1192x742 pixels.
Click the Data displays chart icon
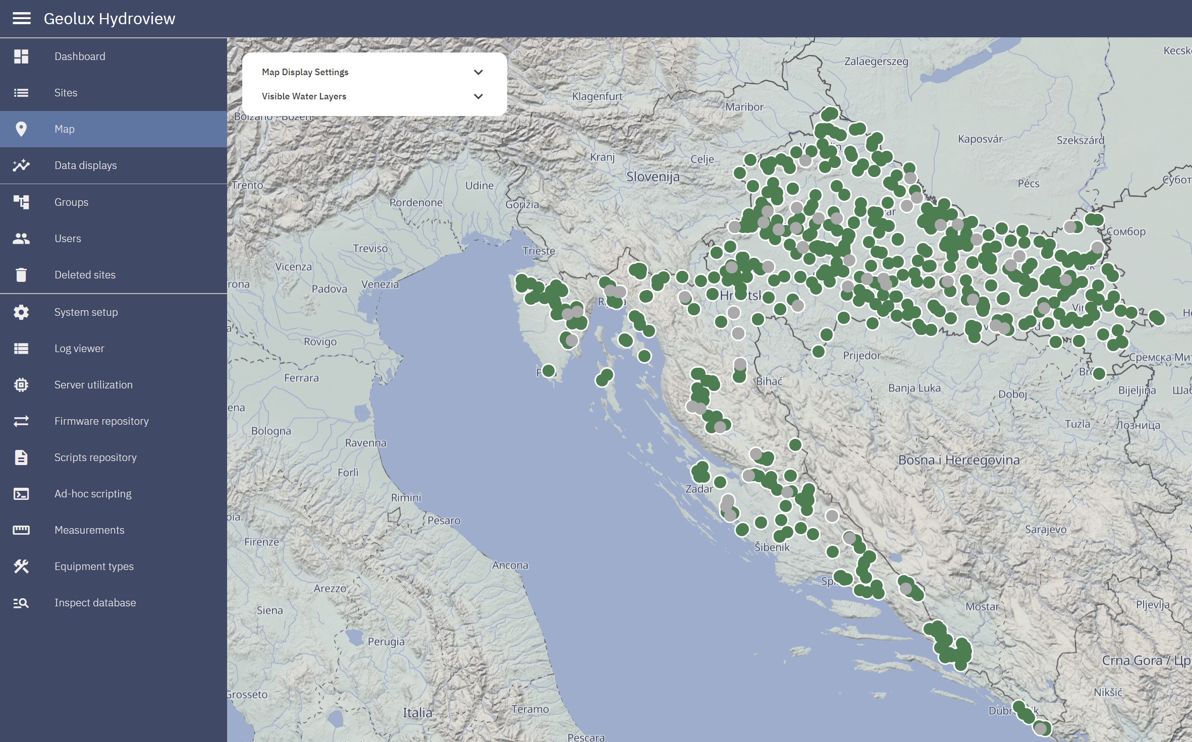[21, 165]
